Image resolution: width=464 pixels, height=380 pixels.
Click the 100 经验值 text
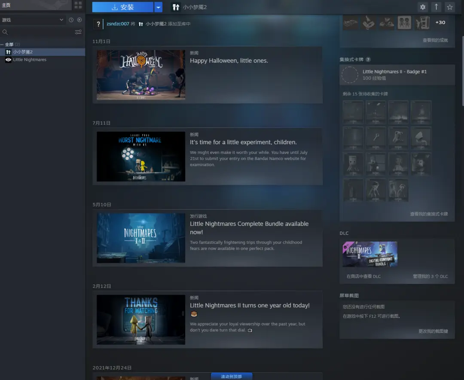tap(374, 79)
